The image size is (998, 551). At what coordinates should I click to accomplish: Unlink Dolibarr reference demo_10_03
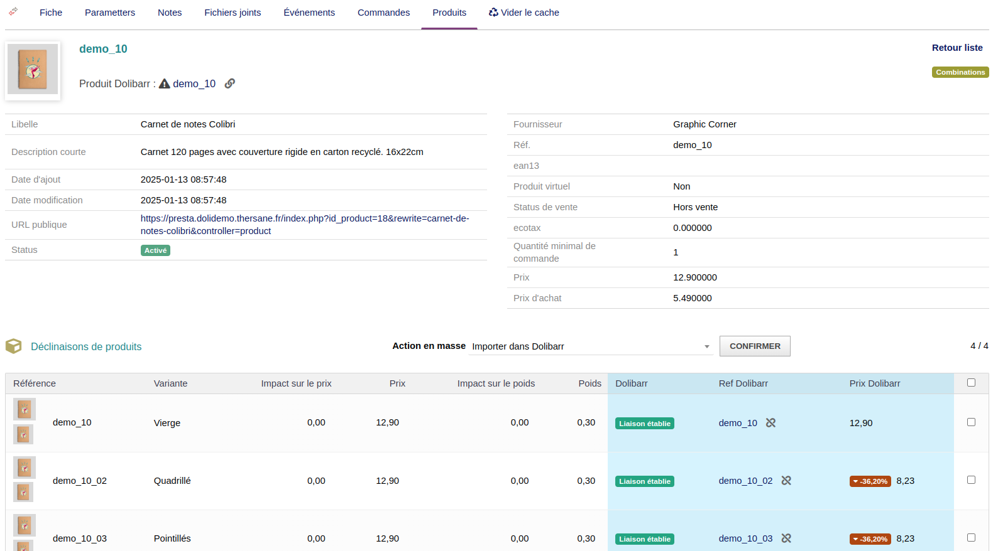tap(786, 538)
